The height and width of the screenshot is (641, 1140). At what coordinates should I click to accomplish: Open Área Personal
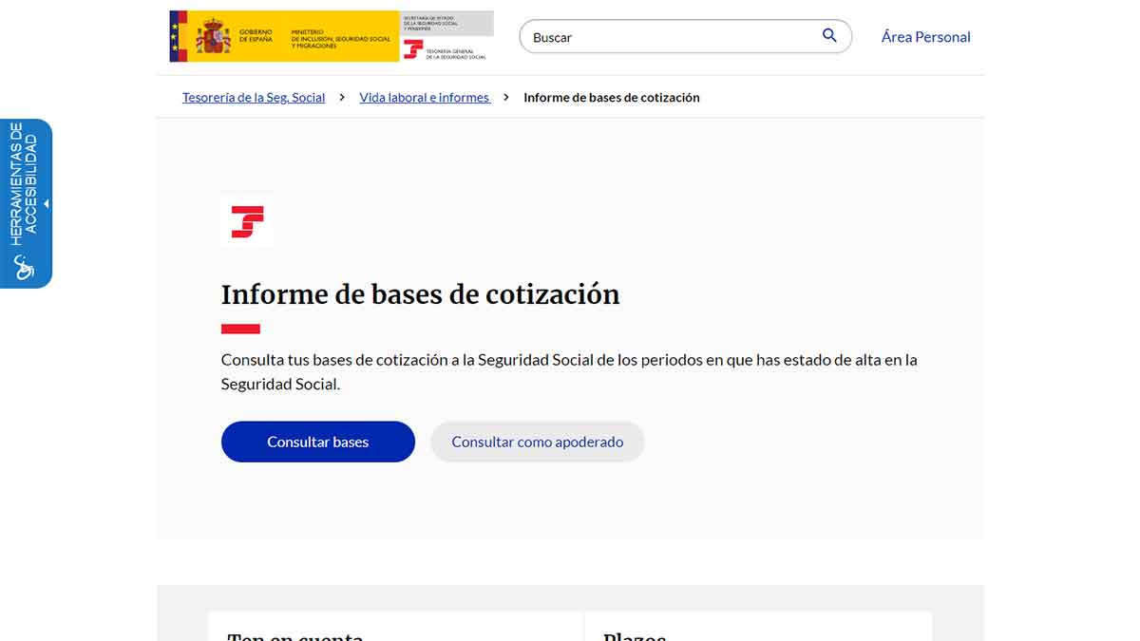(x=925, y=36)
